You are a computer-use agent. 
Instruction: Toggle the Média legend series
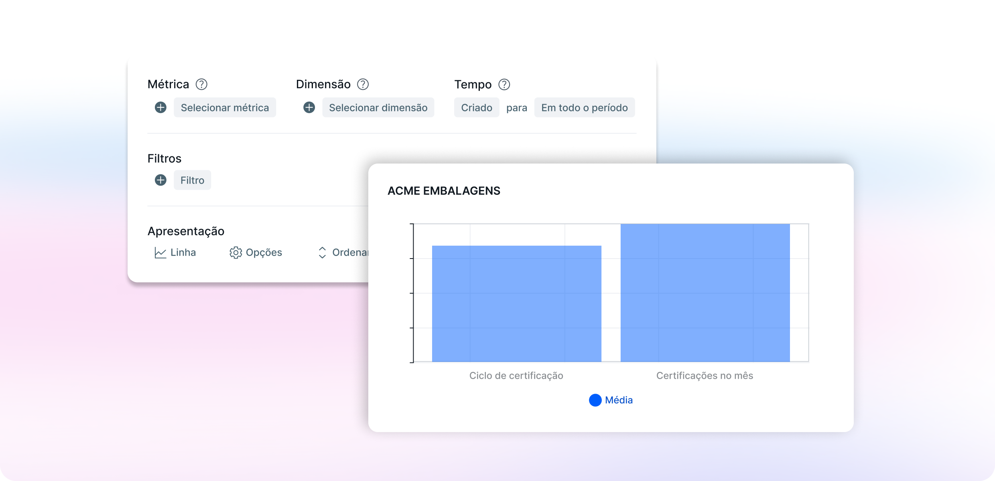(618, 400)
